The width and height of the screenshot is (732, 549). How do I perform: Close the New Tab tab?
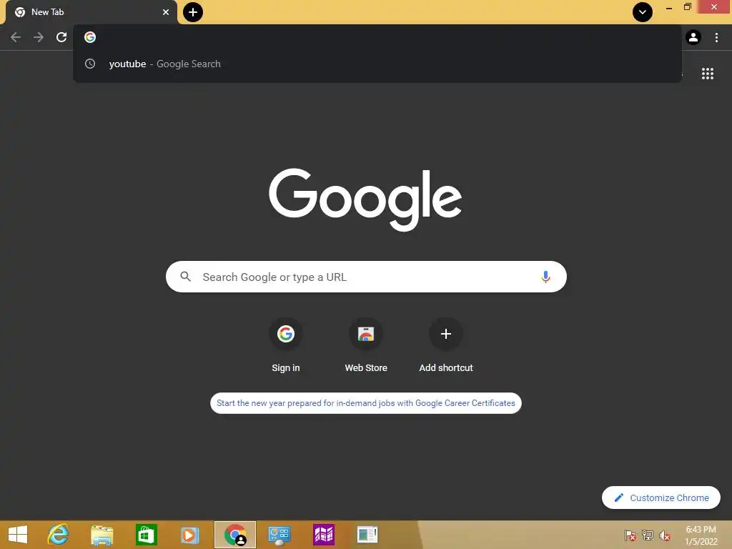[166, 12]
